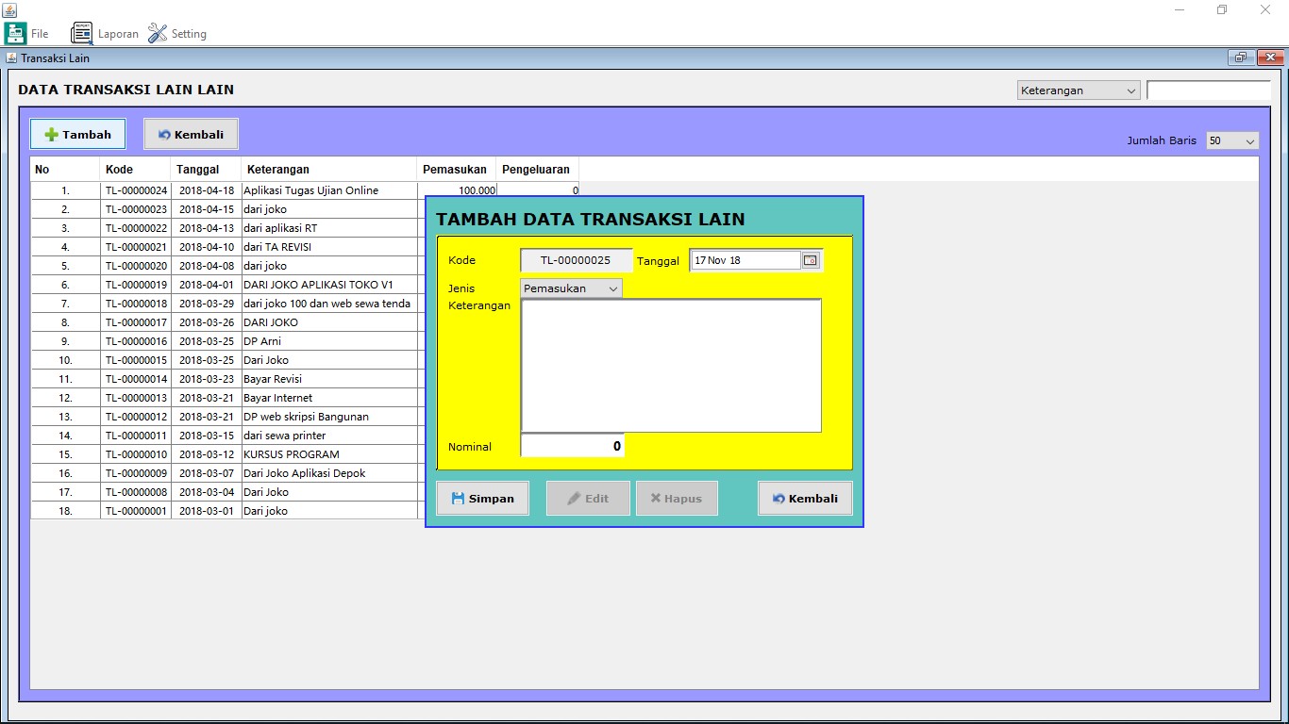
Task: Click the green plus icon on Tambah
Action: (x=51, y=134)
